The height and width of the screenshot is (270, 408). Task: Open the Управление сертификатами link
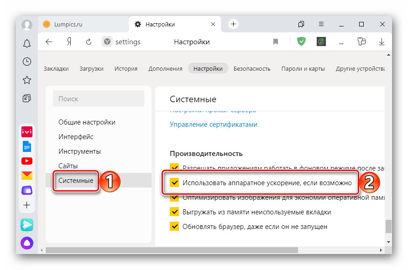coord(214,125)
